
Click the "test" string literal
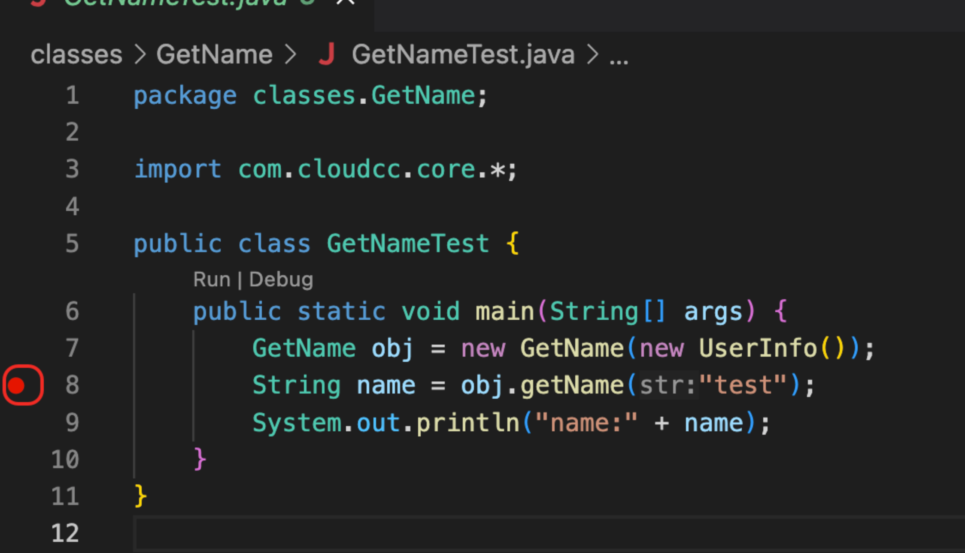(x=743, y=385)
